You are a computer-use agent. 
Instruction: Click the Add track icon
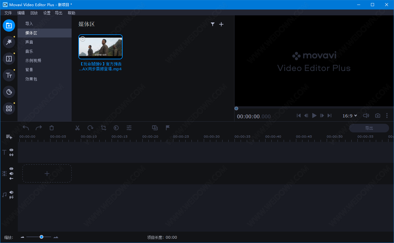tap(9, 137)
